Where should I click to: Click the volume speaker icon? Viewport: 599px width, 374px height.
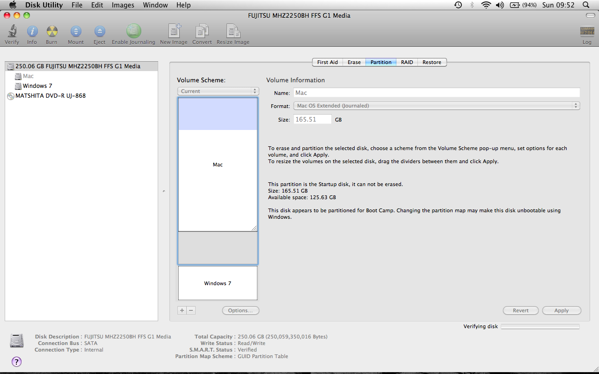[500, 5]
